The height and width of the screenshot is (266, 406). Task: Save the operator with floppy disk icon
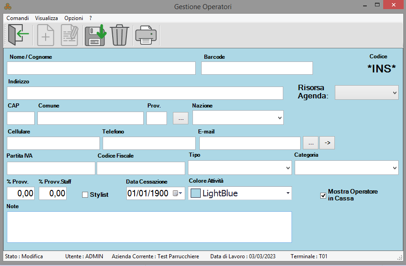click(95, 35)
